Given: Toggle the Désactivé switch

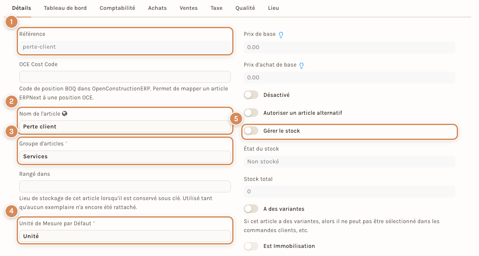Looking at the screenshot, I should point(251,95).
